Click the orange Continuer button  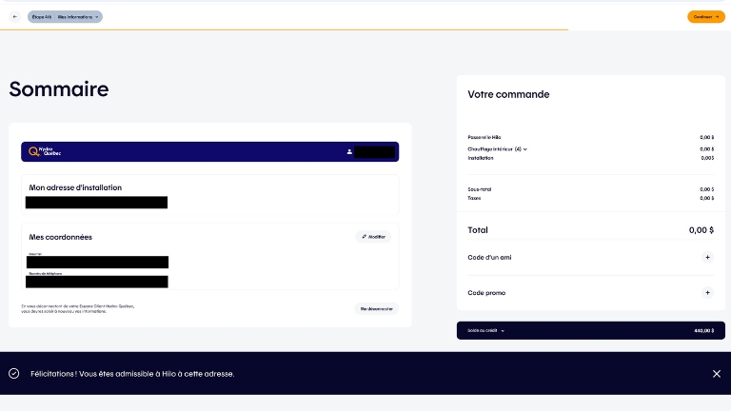tap(706, 17)
